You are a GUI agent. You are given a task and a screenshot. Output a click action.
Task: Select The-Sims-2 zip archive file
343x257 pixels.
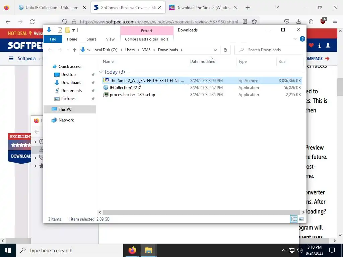coord(202,81)
